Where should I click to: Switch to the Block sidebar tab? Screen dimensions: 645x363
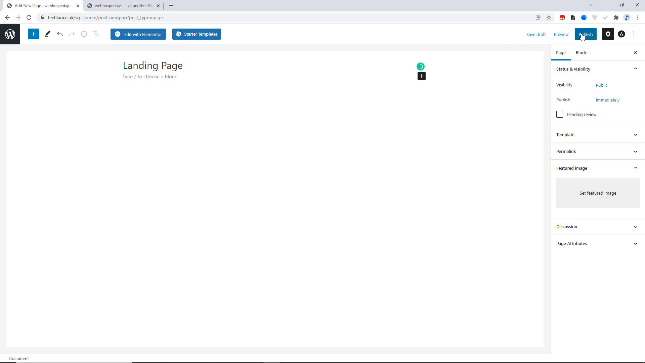581,52
